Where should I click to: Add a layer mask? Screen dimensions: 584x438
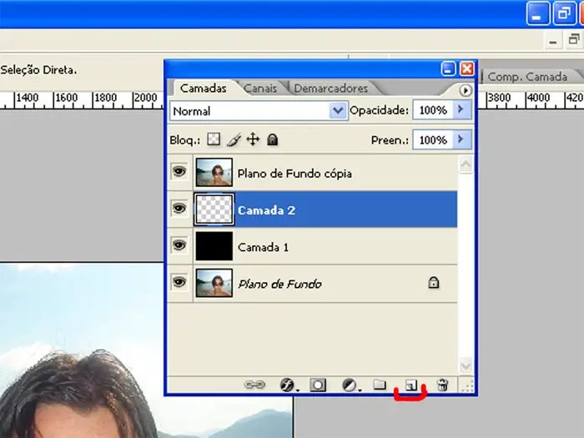pos(318,385)
